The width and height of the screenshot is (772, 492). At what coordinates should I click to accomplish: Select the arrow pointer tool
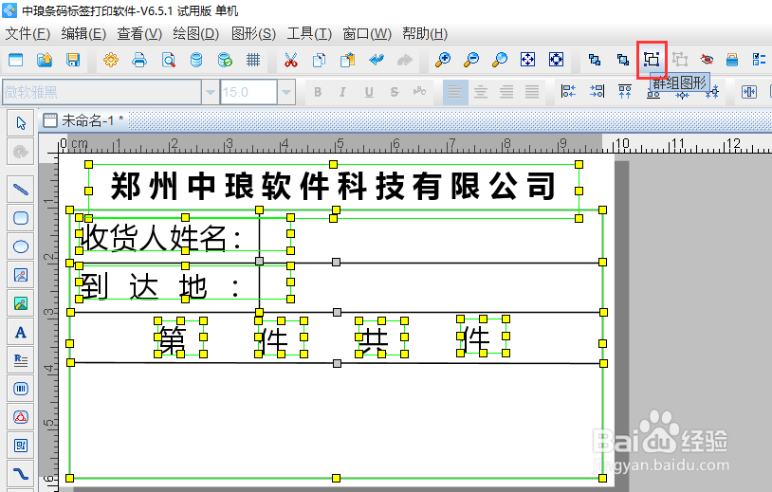[x=21, y=123]
